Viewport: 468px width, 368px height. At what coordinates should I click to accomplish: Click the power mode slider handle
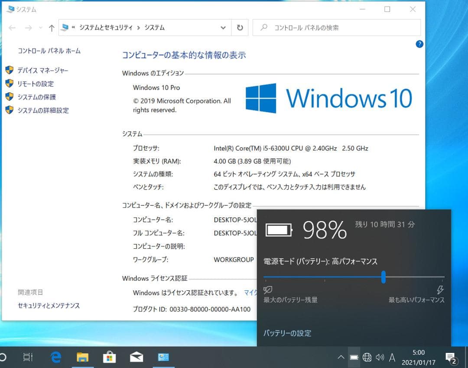[x=383, y=278]
